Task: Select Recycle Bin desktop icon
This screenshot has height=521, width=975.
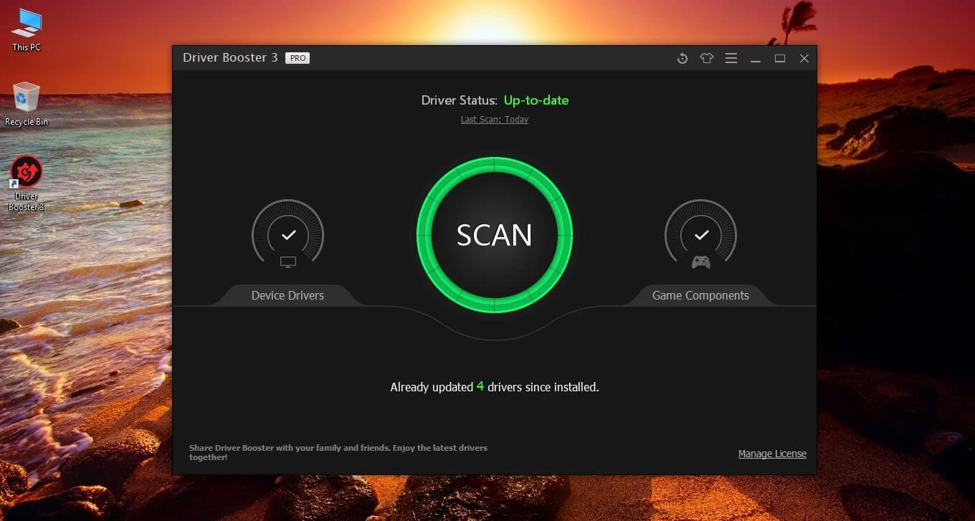Action: tap(27, 104)
